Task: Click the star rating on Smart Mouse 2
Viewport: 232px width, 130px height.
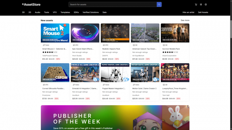Action: [47, 52]
